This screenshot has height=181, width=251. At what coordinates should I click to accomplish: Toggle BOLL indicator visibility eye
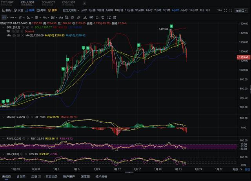coord(23,27)
